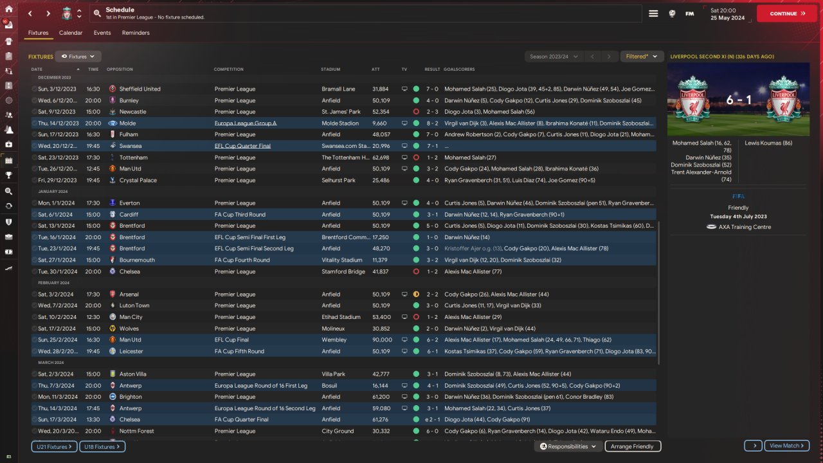Open the Filtered* filter dropdown
Image resolution: width=823 pixels, height=463 pixels.
tap(642, 57)
